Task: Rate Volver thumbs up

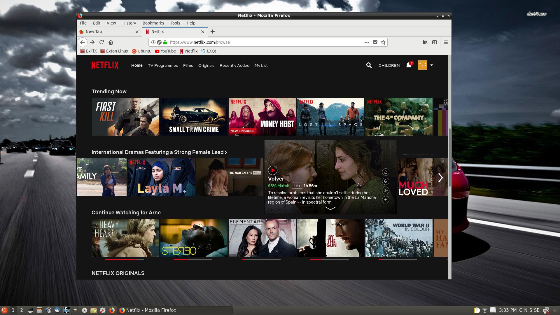Action: (386, 172)
